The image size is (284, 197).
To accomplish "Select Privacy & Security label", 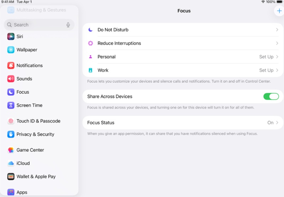I will point(35,134).
